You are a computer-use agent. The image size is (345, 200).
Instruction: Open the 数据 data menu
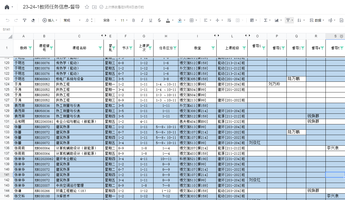pos(317,20)
